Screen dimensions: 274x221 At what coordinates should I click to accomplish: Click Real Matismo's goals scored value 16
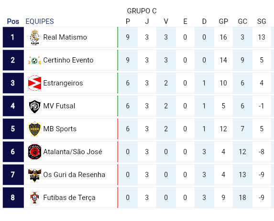223,37
